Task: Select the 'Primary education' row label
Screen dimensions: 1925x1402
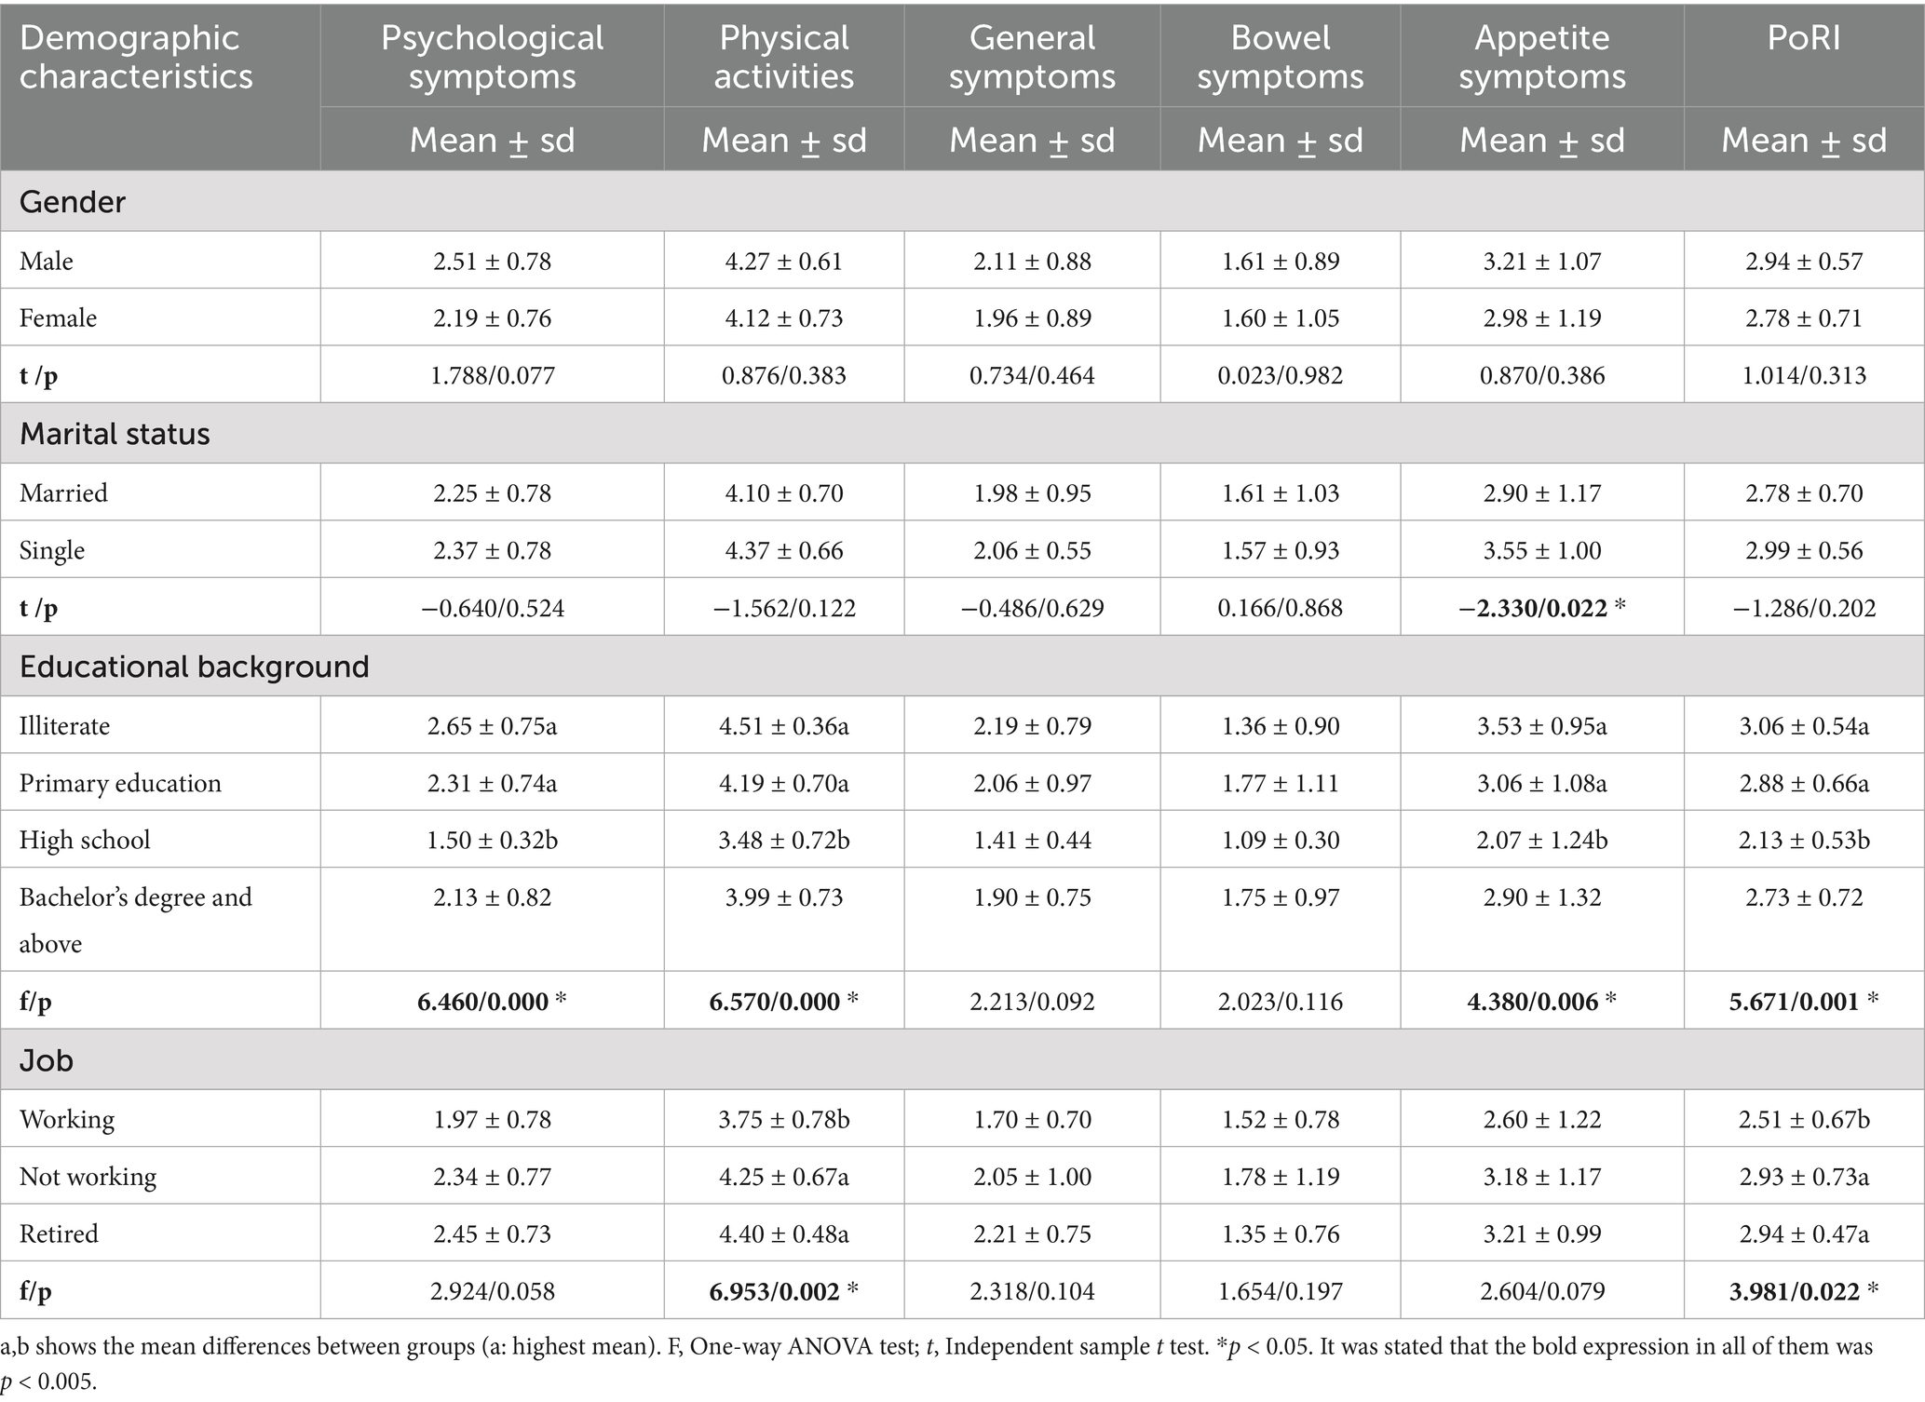Action: click(120, 783)
